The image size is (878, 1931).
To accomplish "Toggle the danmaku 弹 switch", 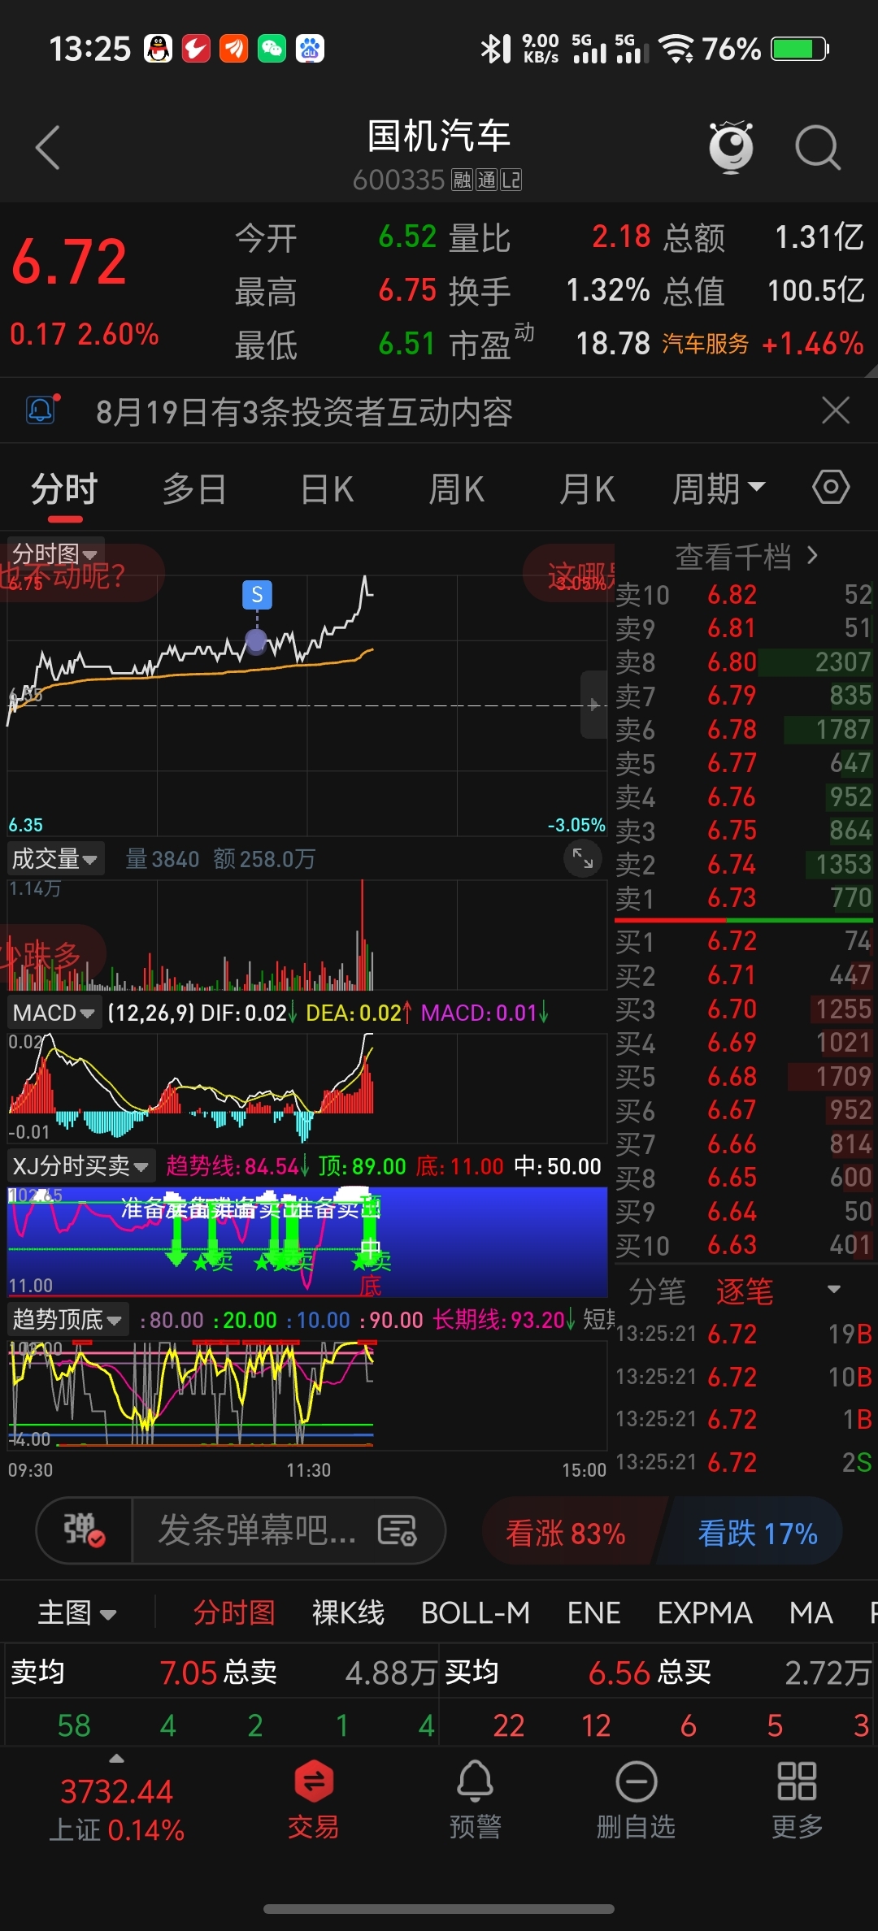I will point(85,1530).
